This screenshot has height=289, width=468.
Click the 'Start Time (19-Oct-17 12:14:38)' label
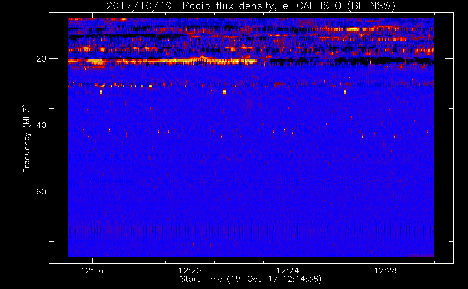pos(250,279)
